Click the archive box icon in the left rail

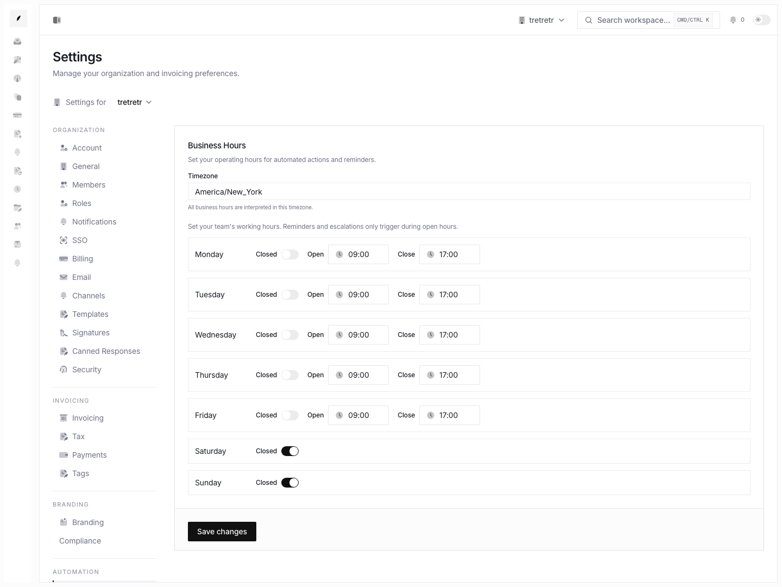17,244
